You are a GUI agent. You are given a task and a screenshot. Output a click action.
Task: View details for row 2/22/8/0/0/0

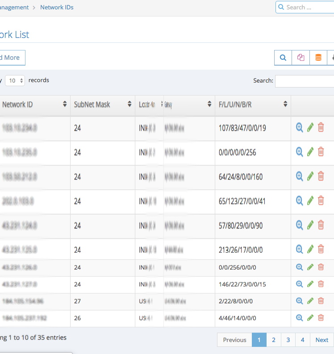(300, 301)
